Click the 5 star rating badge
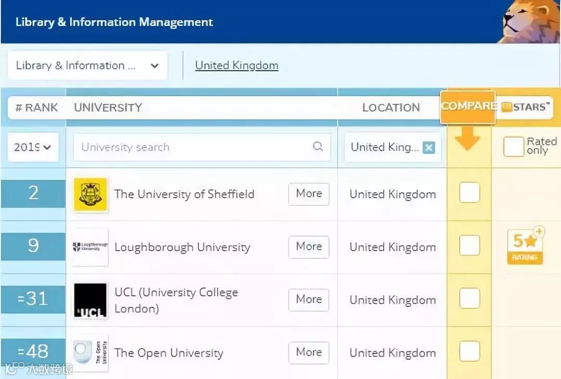Image resolution: width=561 pixels, height=379 pixels. (x=525, y=246)
